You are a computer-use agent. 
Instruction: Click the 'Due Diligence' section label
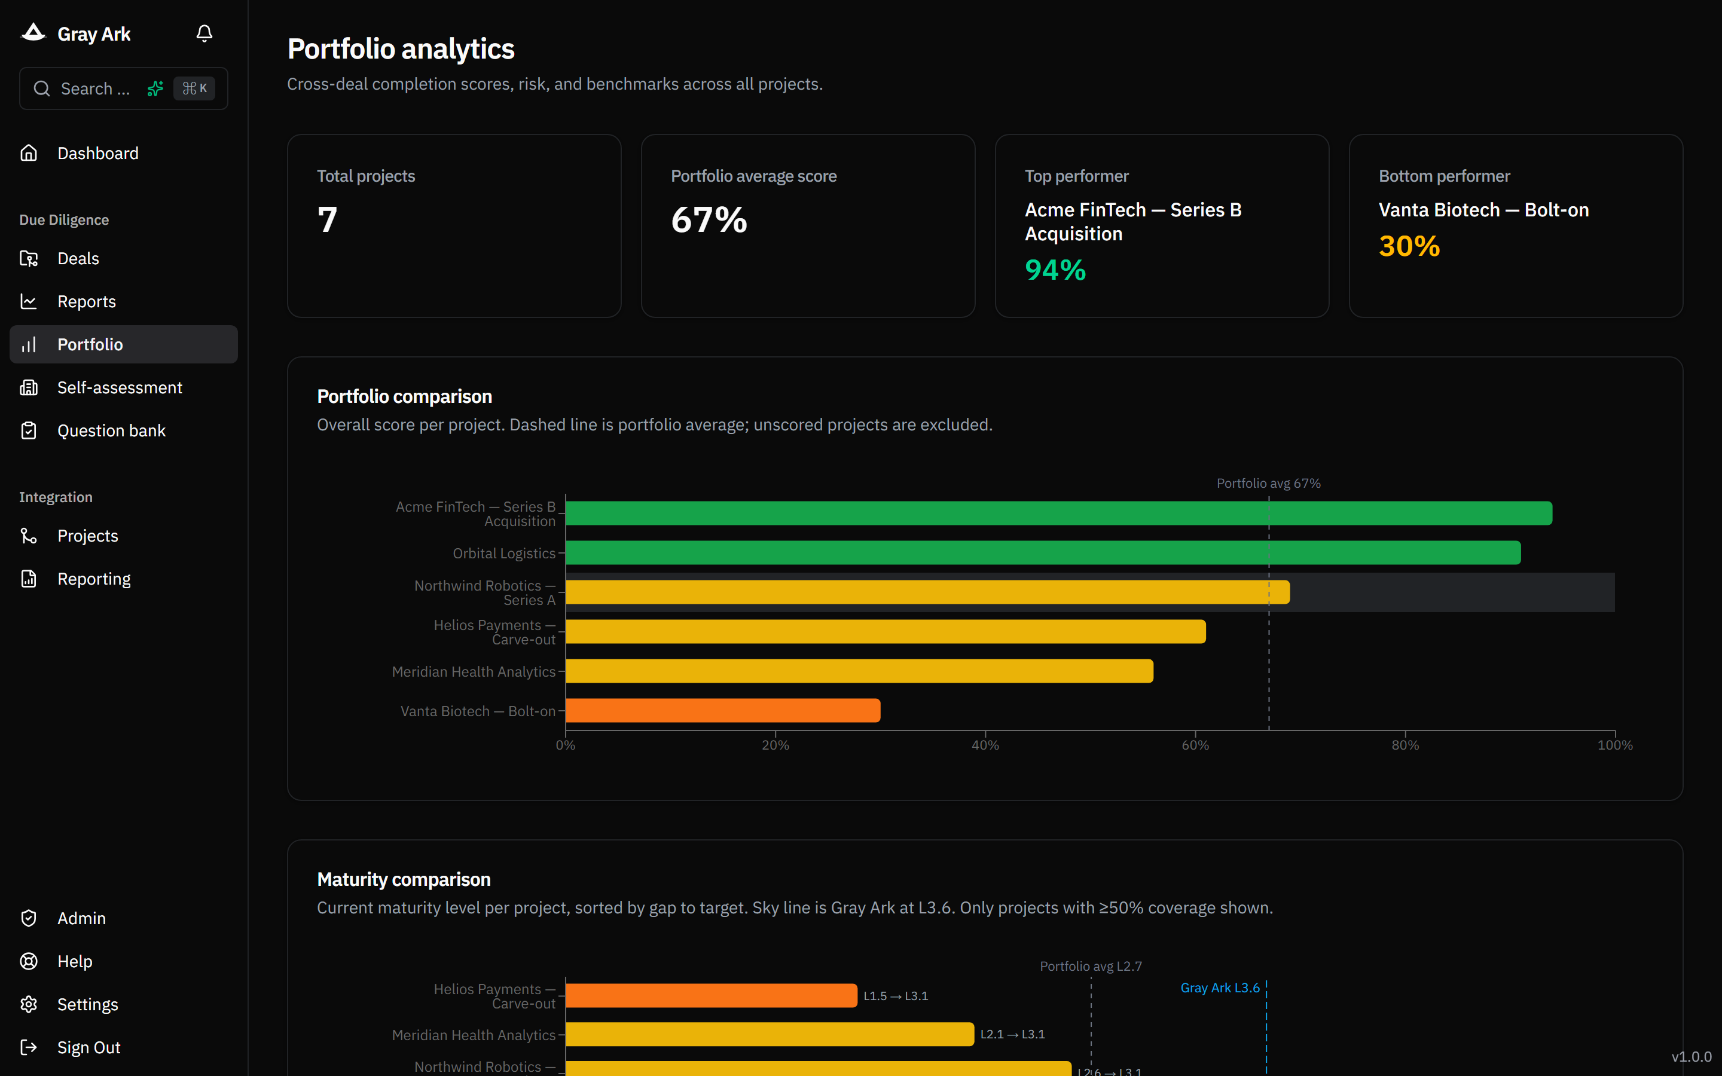(x=64, y=220)
